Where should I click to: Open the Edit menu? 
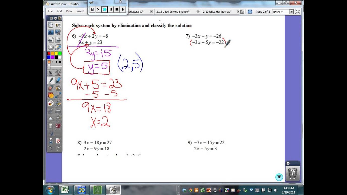tap(59, 11)
